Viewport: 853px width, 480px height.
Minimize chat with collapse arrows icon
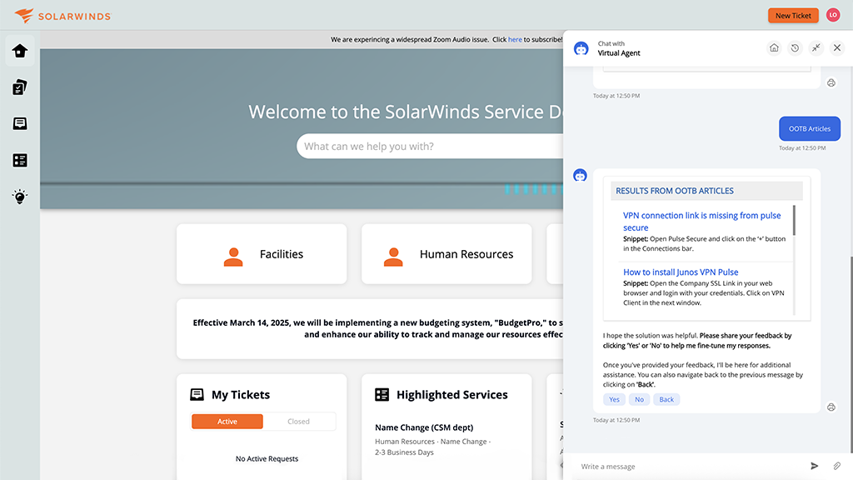(x=816, y=47)
